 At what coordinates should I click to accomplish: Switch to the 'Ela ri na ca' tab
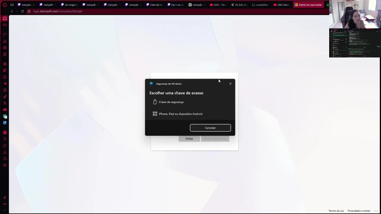pyautogui.click(x=176, y=5)
